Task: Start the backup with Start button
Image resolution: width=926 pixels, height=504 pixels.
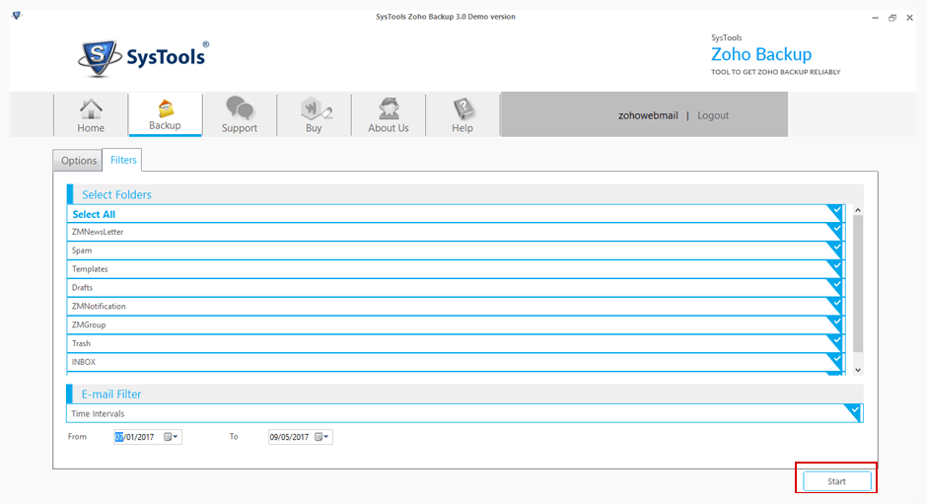Action: pyautogui.click(x=836, y=481)
